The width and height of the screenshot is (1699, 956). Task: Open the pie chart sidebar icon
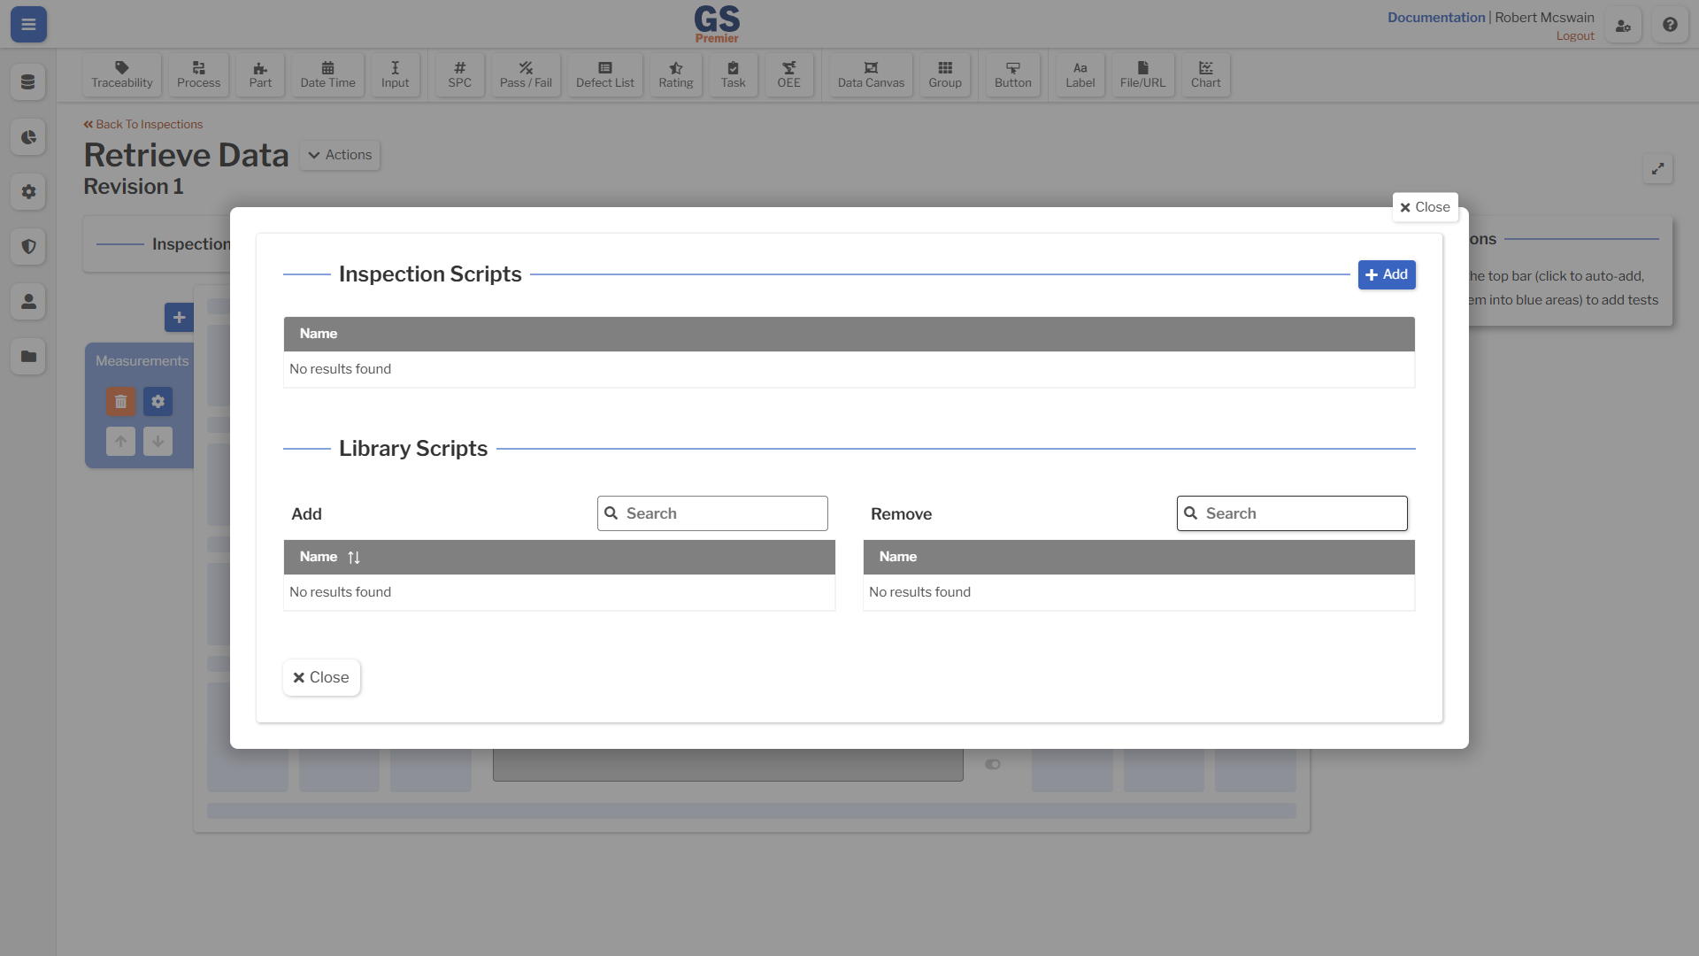pos(28,137)
